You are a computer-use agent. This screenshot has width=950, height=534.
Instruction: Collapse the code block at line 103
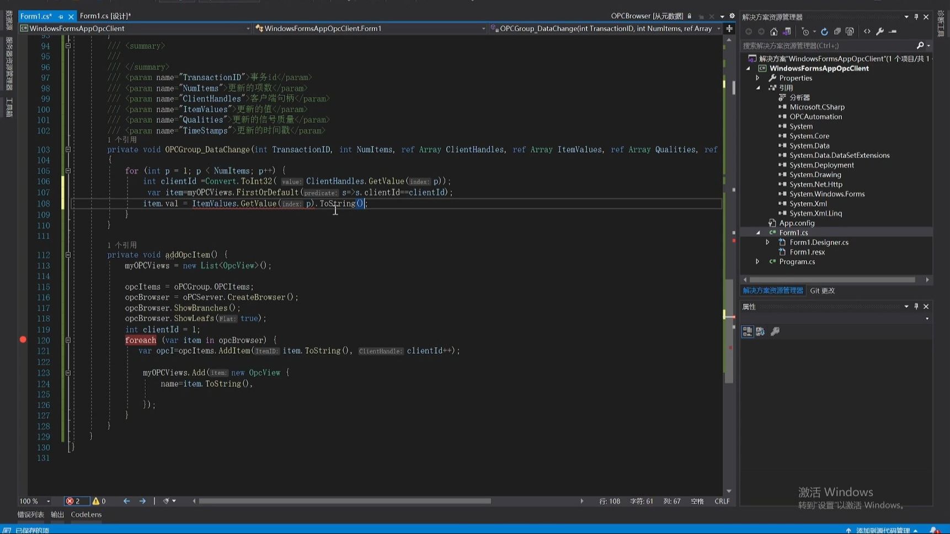tap(68, 149)
